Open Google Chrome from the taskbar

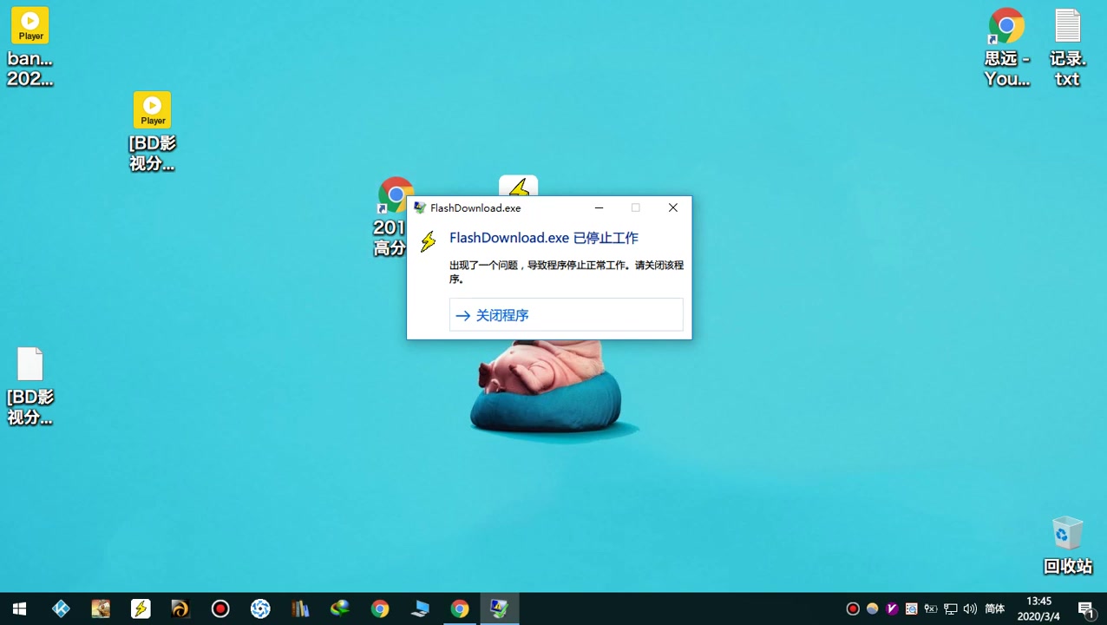[x=380, y=609]
